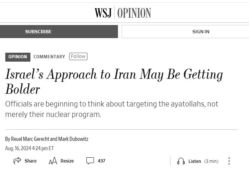Click the WSJ logo
Image resolution: width=249 pixels, height=170 pixels.
tap(103, 13)
